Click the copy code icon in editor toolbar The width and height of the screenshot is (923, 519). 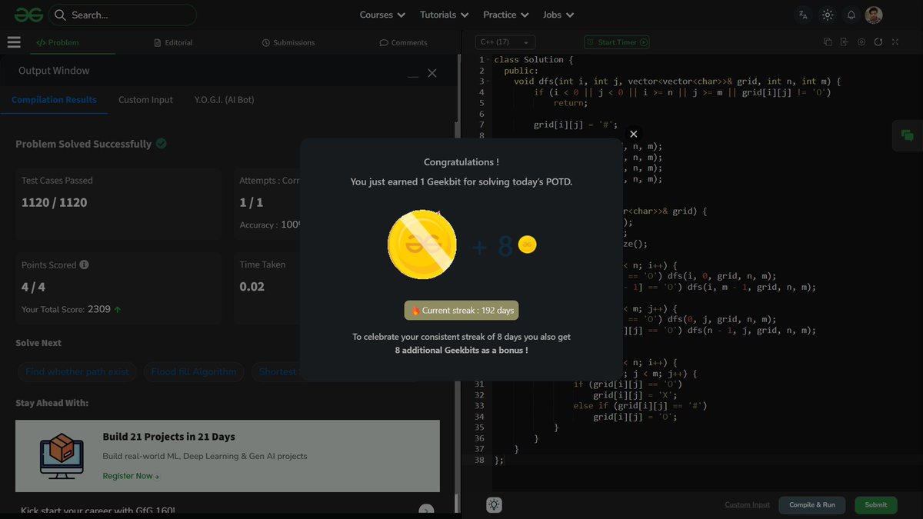click(x=828, y=42)
